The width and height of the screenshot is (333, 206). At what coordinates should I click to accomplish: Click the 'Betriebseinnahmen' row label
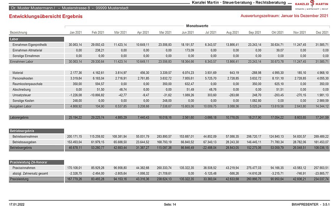pos(25,136)
